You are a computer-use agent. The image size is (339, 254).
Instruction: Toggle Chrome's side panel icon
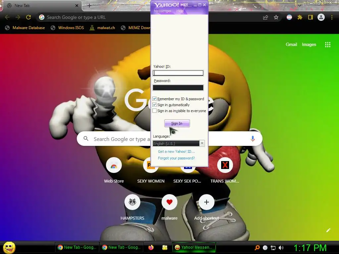[x=311, y=17]
